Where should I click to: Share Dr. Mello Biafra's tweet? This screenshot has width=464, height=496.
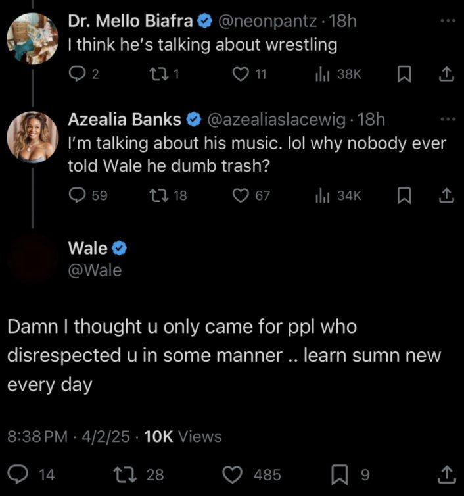447,75
